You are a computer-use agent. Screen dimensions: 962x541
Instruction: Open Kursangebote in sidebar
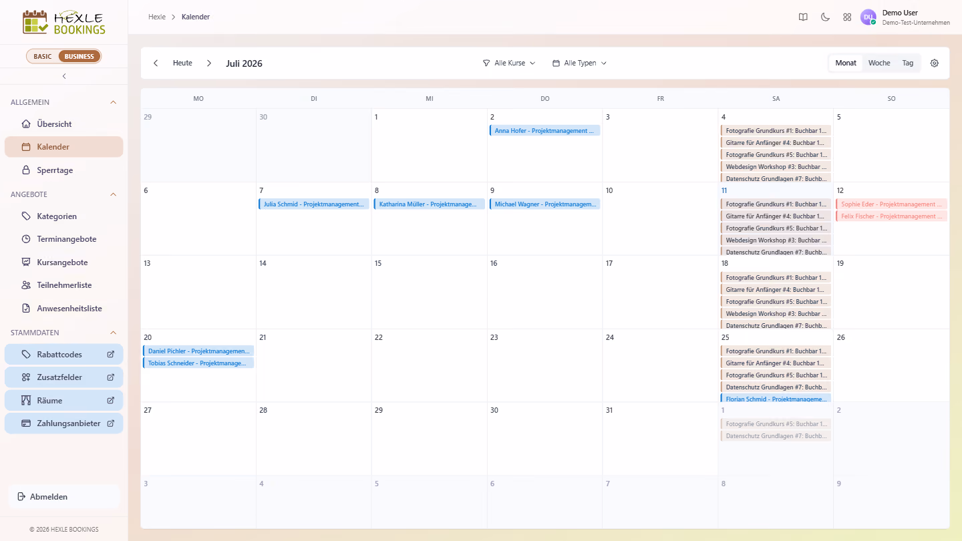(64, 262)
